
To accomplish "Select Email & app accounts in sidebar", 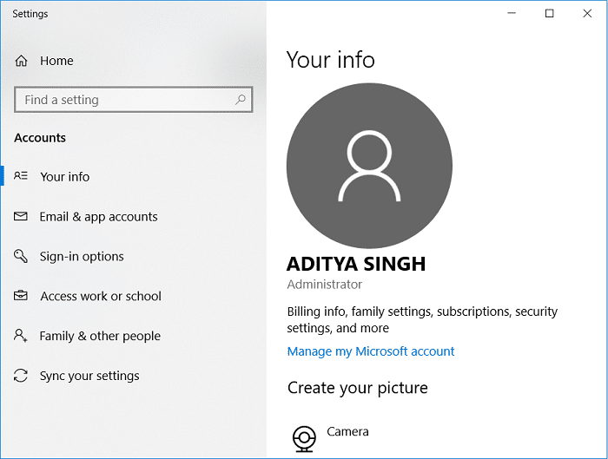I will pyautogui.click(x=98, y=217).
